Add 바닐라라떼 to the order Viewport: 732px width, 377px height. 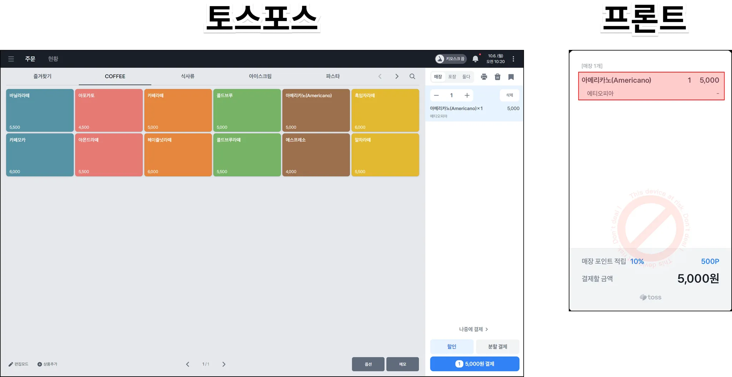(x=40, y=110)
